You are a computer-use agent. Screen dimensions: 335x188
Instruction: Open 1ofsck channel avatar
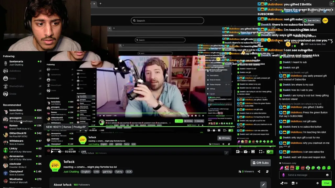(55, 166)
